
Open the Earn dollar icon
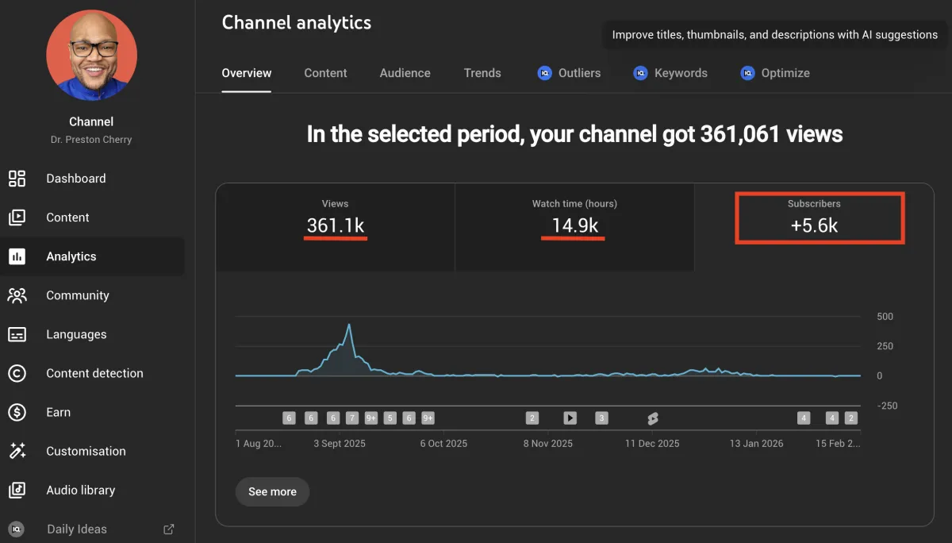coord(17,412)
